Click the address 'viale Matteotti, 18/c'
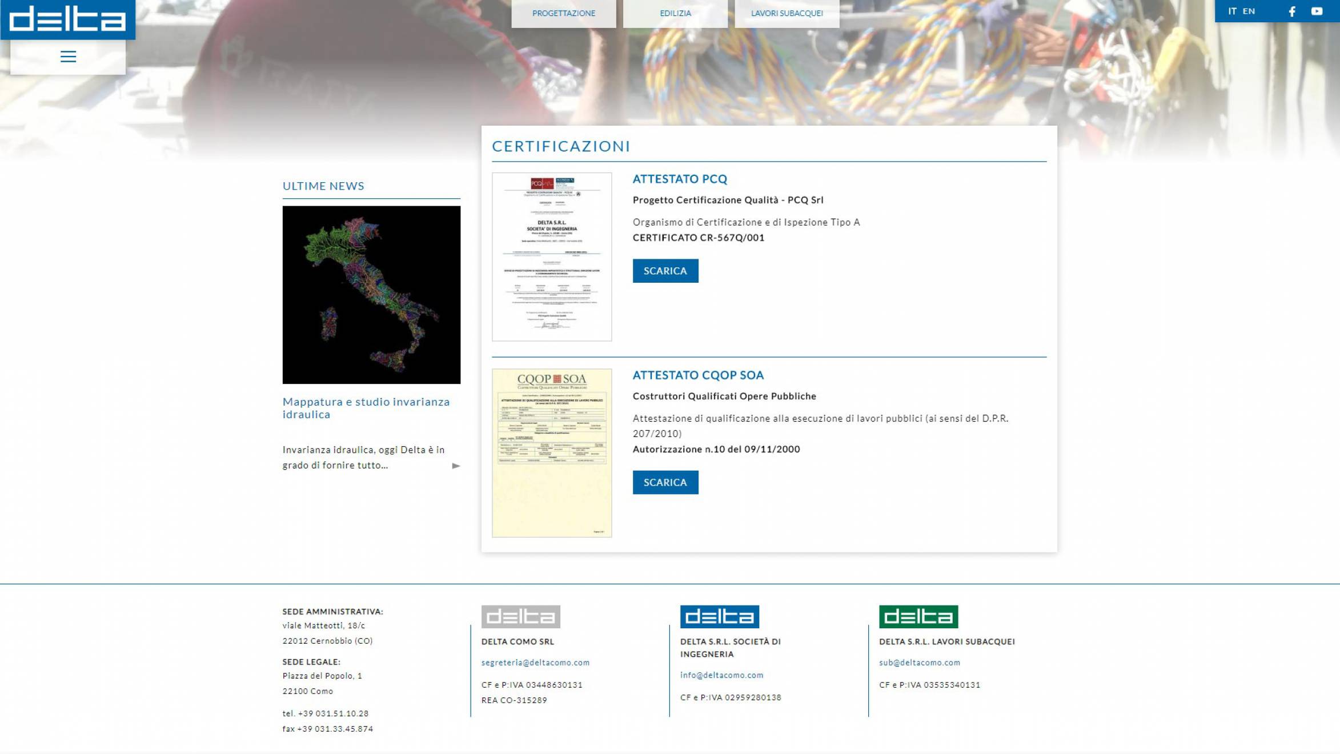The height and width of the screenshot is (754, 1340). coord(323,625)
